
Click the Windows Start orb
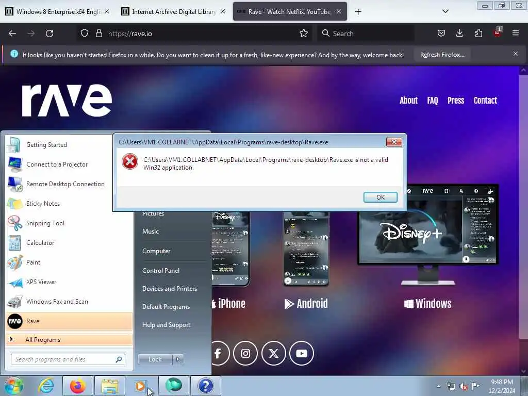14,386
